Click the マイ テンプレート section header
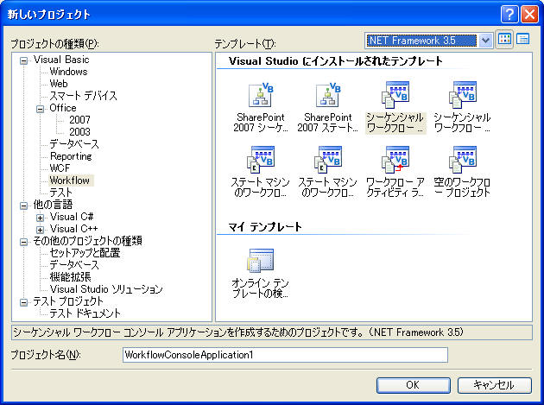This screenshot has width=544, height=405. point(265,227)
